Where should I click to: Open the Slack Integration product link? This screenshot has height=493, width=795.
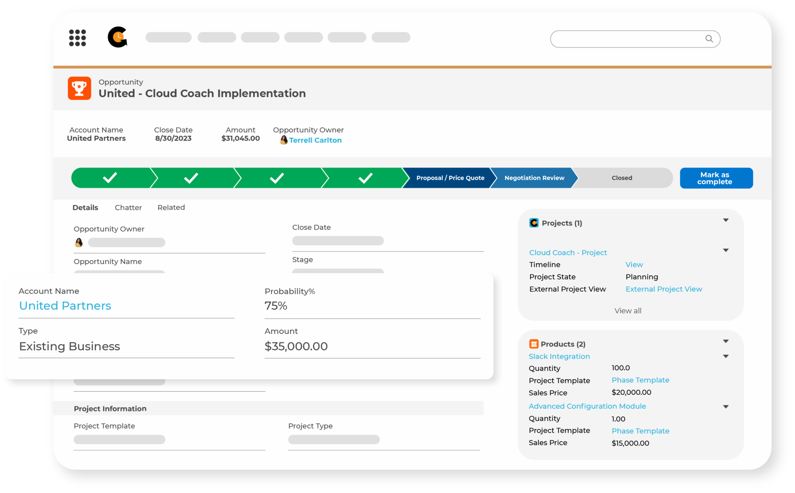pos(559,356)
